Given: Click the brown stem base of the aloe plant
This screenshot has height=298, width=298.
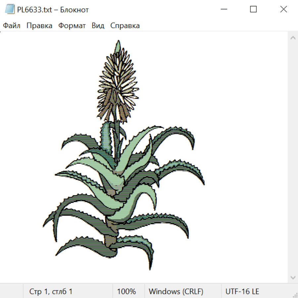Looking at the screenshot, I should pos(111,241).
